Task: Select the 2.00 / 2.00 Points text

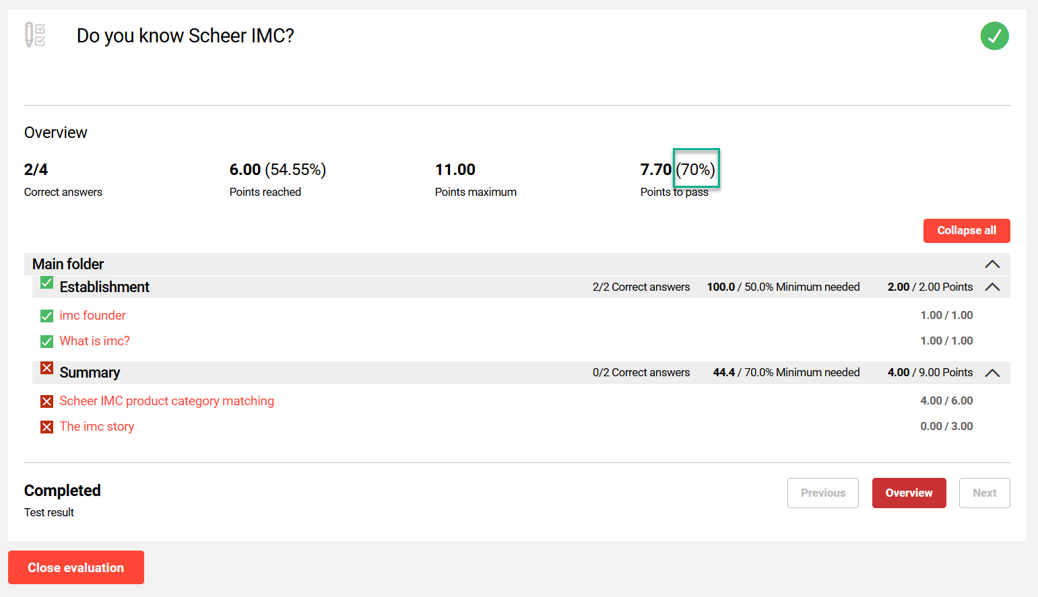Action: 930,287
